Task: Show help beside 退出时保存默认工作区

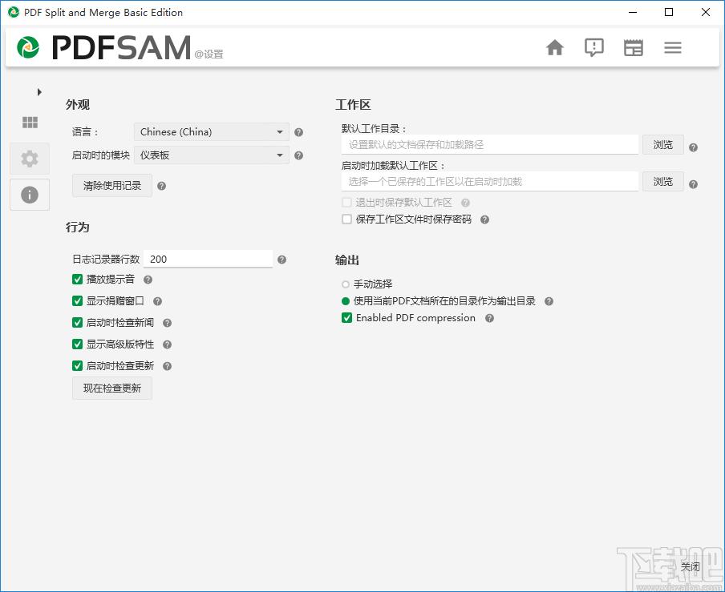Action: 466,203
